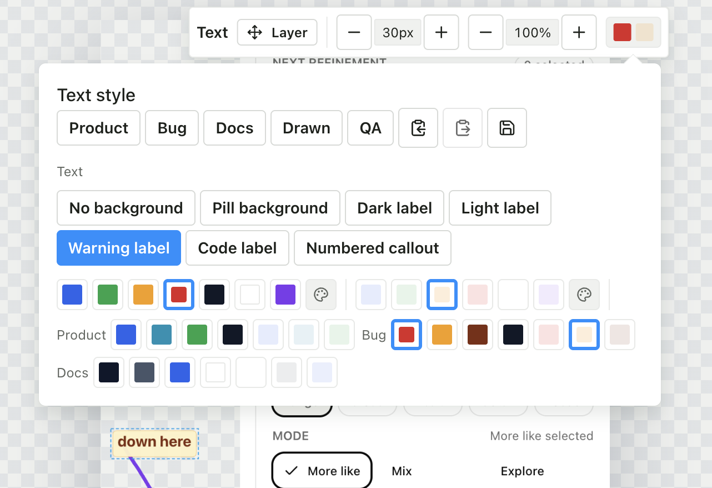The width and height of the screenshot is (712, 488).
Task: Choose the selected red swatch in the Bug row
Action: pyautogui.click(x=407, y=335)
